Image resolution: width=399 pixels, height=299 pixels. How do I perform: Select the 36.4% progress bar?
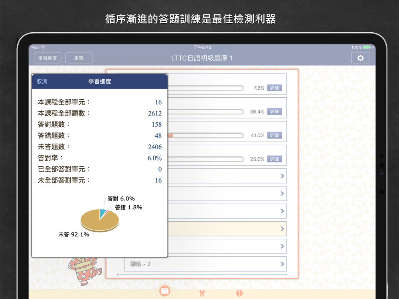coord(205,112)
